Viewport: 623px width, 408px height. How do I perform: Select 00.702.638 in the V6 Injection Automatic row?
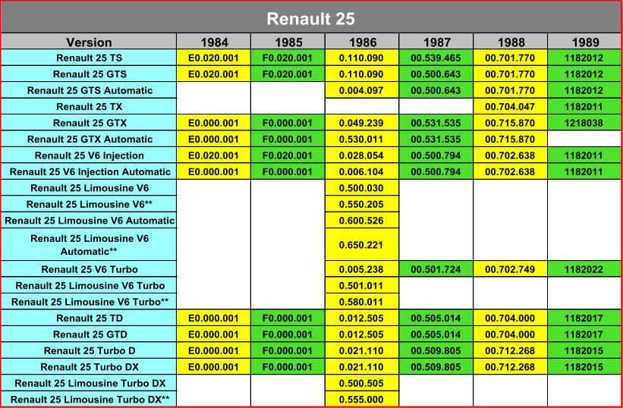(510, 171)
